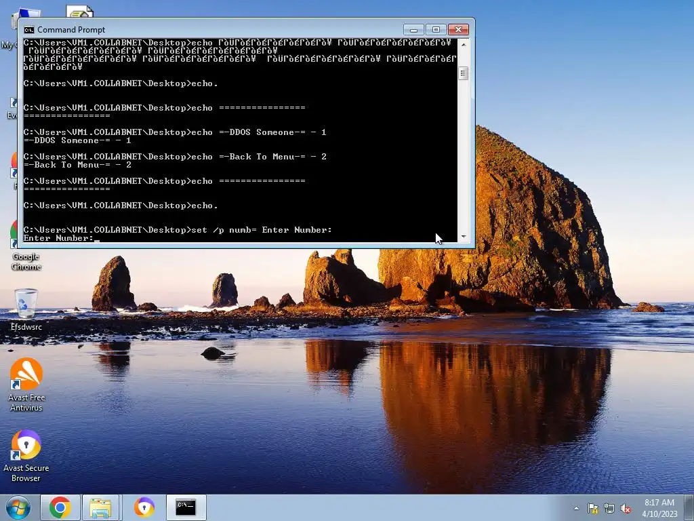Open Avast Secure Browser taskbar icon
Viewport: 694px width, 521px height.
pyautogui.click(x=144, y=507)
